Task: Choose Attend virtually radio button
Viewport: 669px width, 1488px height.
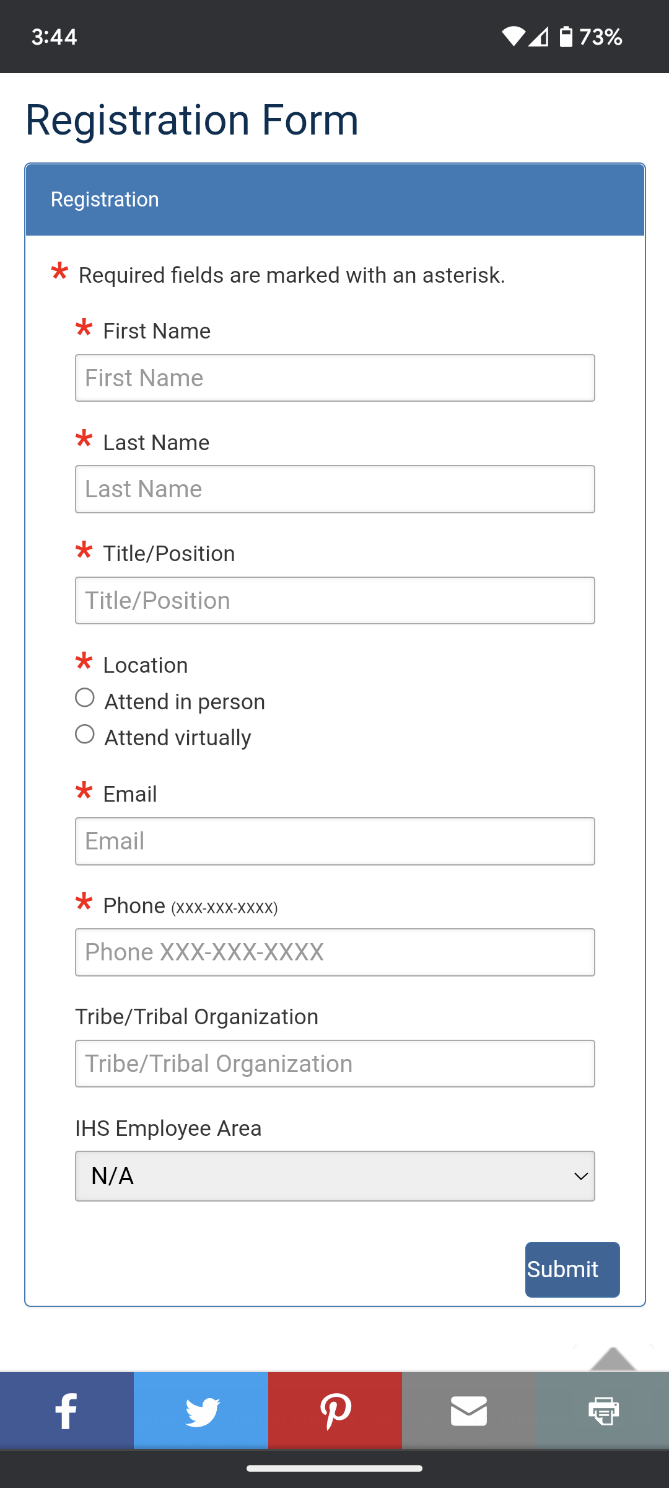Action: [x=85, y=735]
